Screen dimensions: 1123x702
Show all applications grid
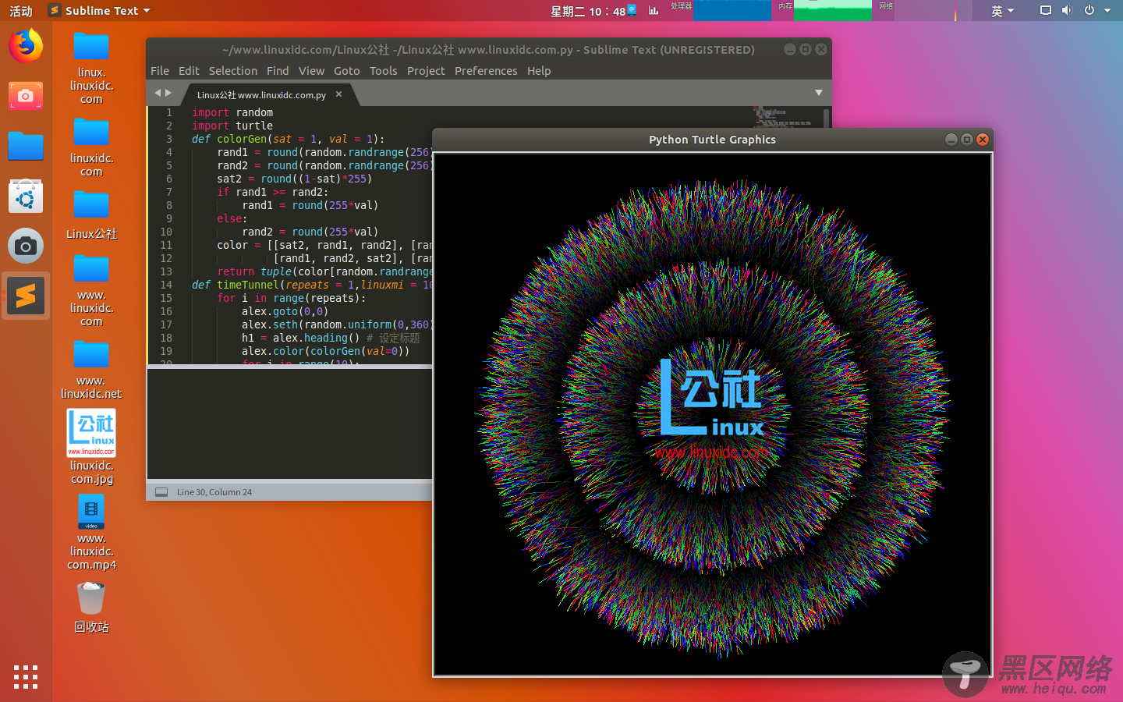26,676
